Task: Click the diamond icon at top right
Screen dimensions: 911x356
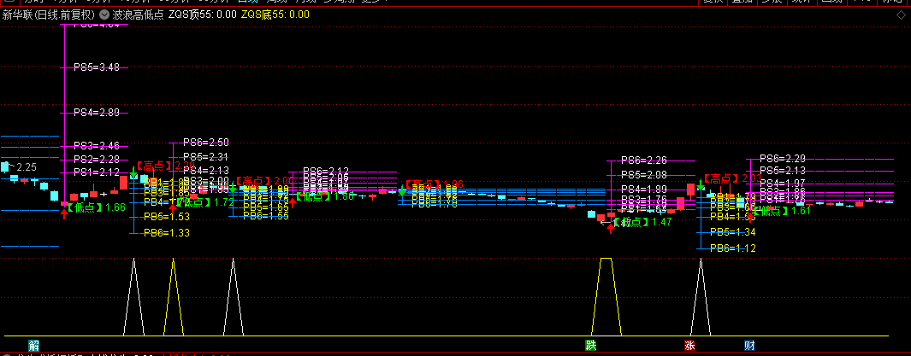Action: [901, 15]
